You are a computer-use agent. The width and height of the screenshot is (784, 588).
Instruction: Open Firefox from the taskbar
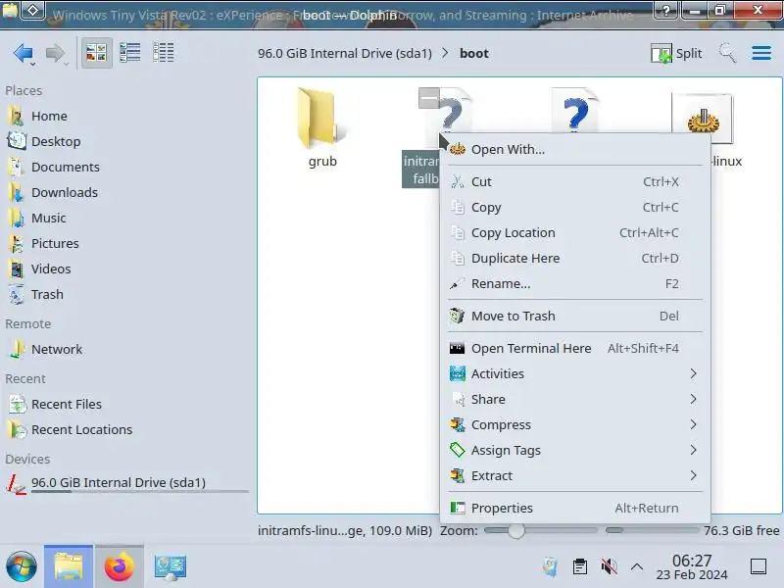[120, 567]
